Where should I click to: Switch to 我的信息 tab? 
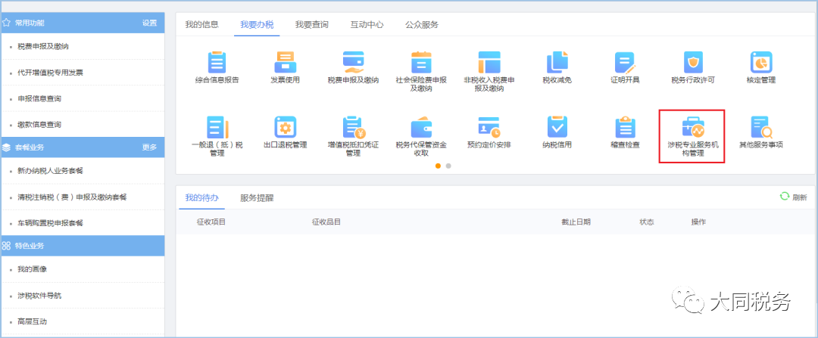(x=202, y=24)
